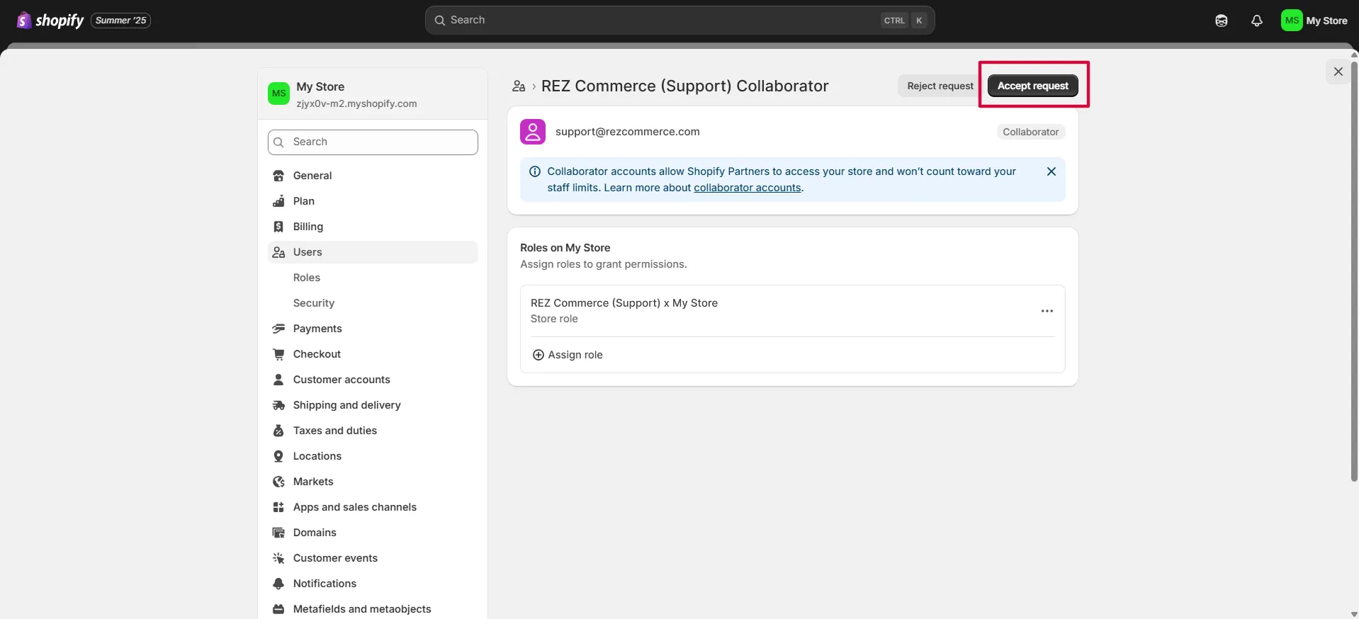Image resolution: width=1359 pixels, height=619 pixels.
Task: Click the Assign role button
Action: click(568, 355)
